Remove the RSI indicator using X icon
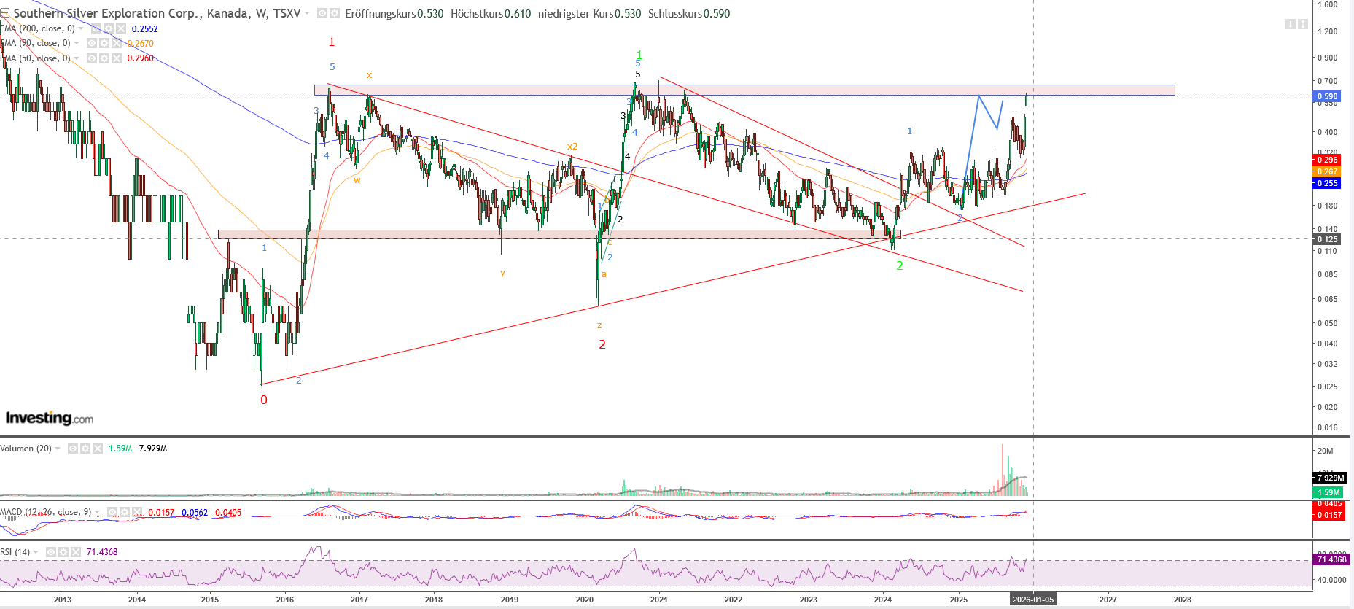The height and width of the screenshot is (609, 1354). click(x=75, y=552)
